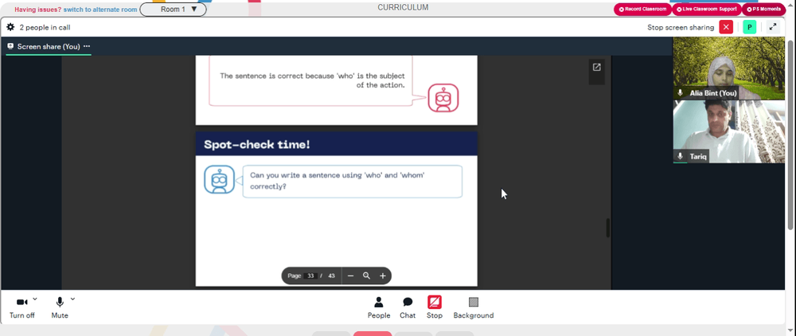Click Tariq's video thumbnail
This screenshot has width=796, height=336.
[x=728, y=131]
